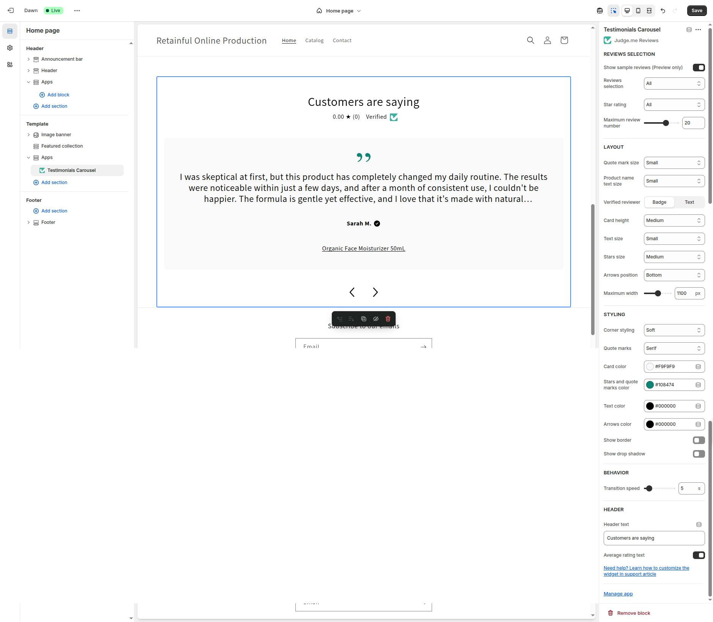Duplicate block from floating toolbar
The image size is (713, 622).
[x=363, y=319]
